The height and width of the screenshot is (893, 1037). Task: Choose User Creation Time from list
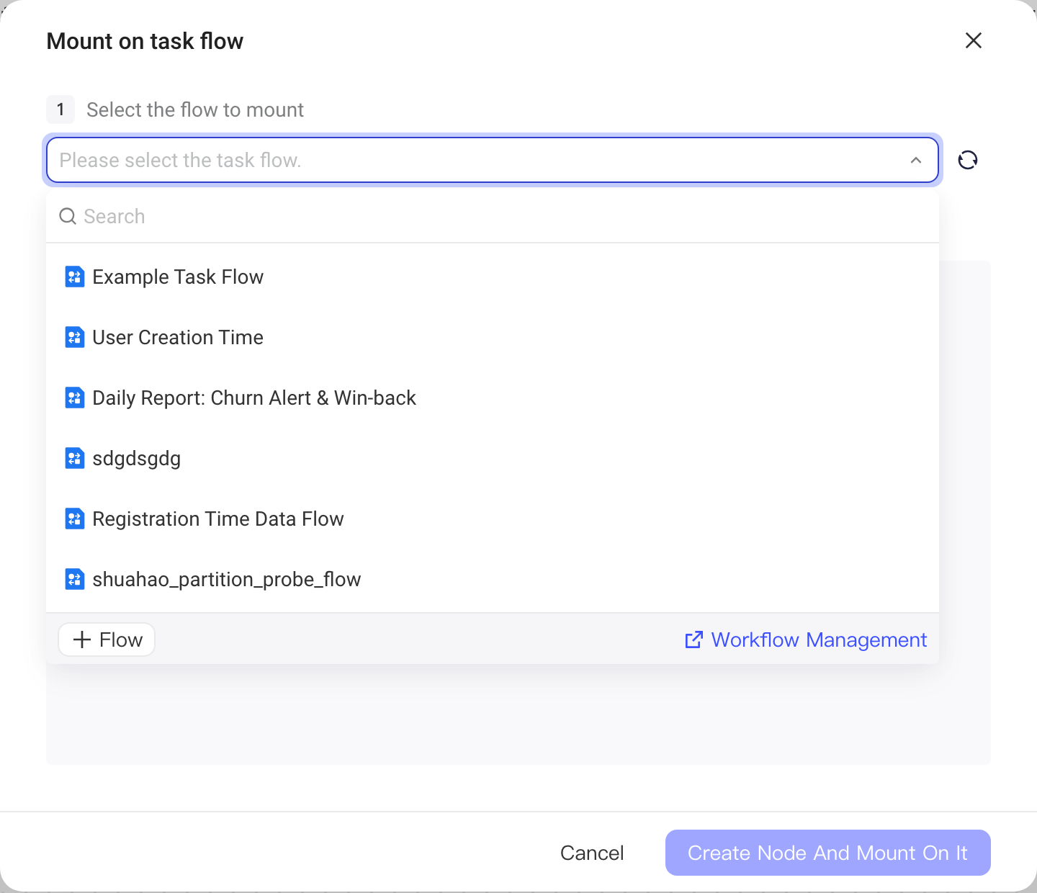493,337
